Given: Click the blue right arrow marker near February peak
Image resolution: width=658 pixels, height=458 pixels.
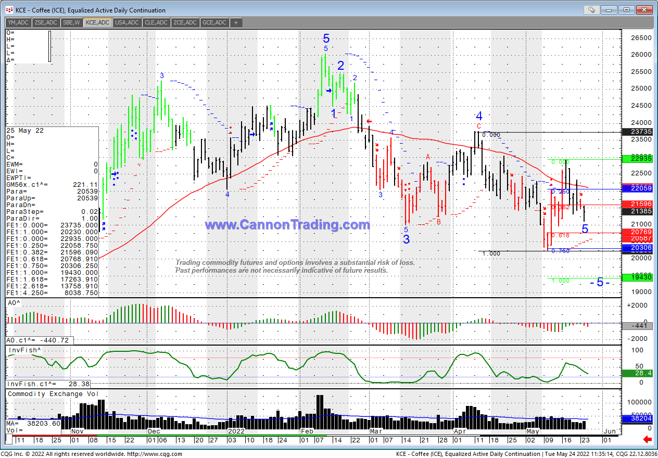Looking at the screenshot, I should [x=329, y=91].
